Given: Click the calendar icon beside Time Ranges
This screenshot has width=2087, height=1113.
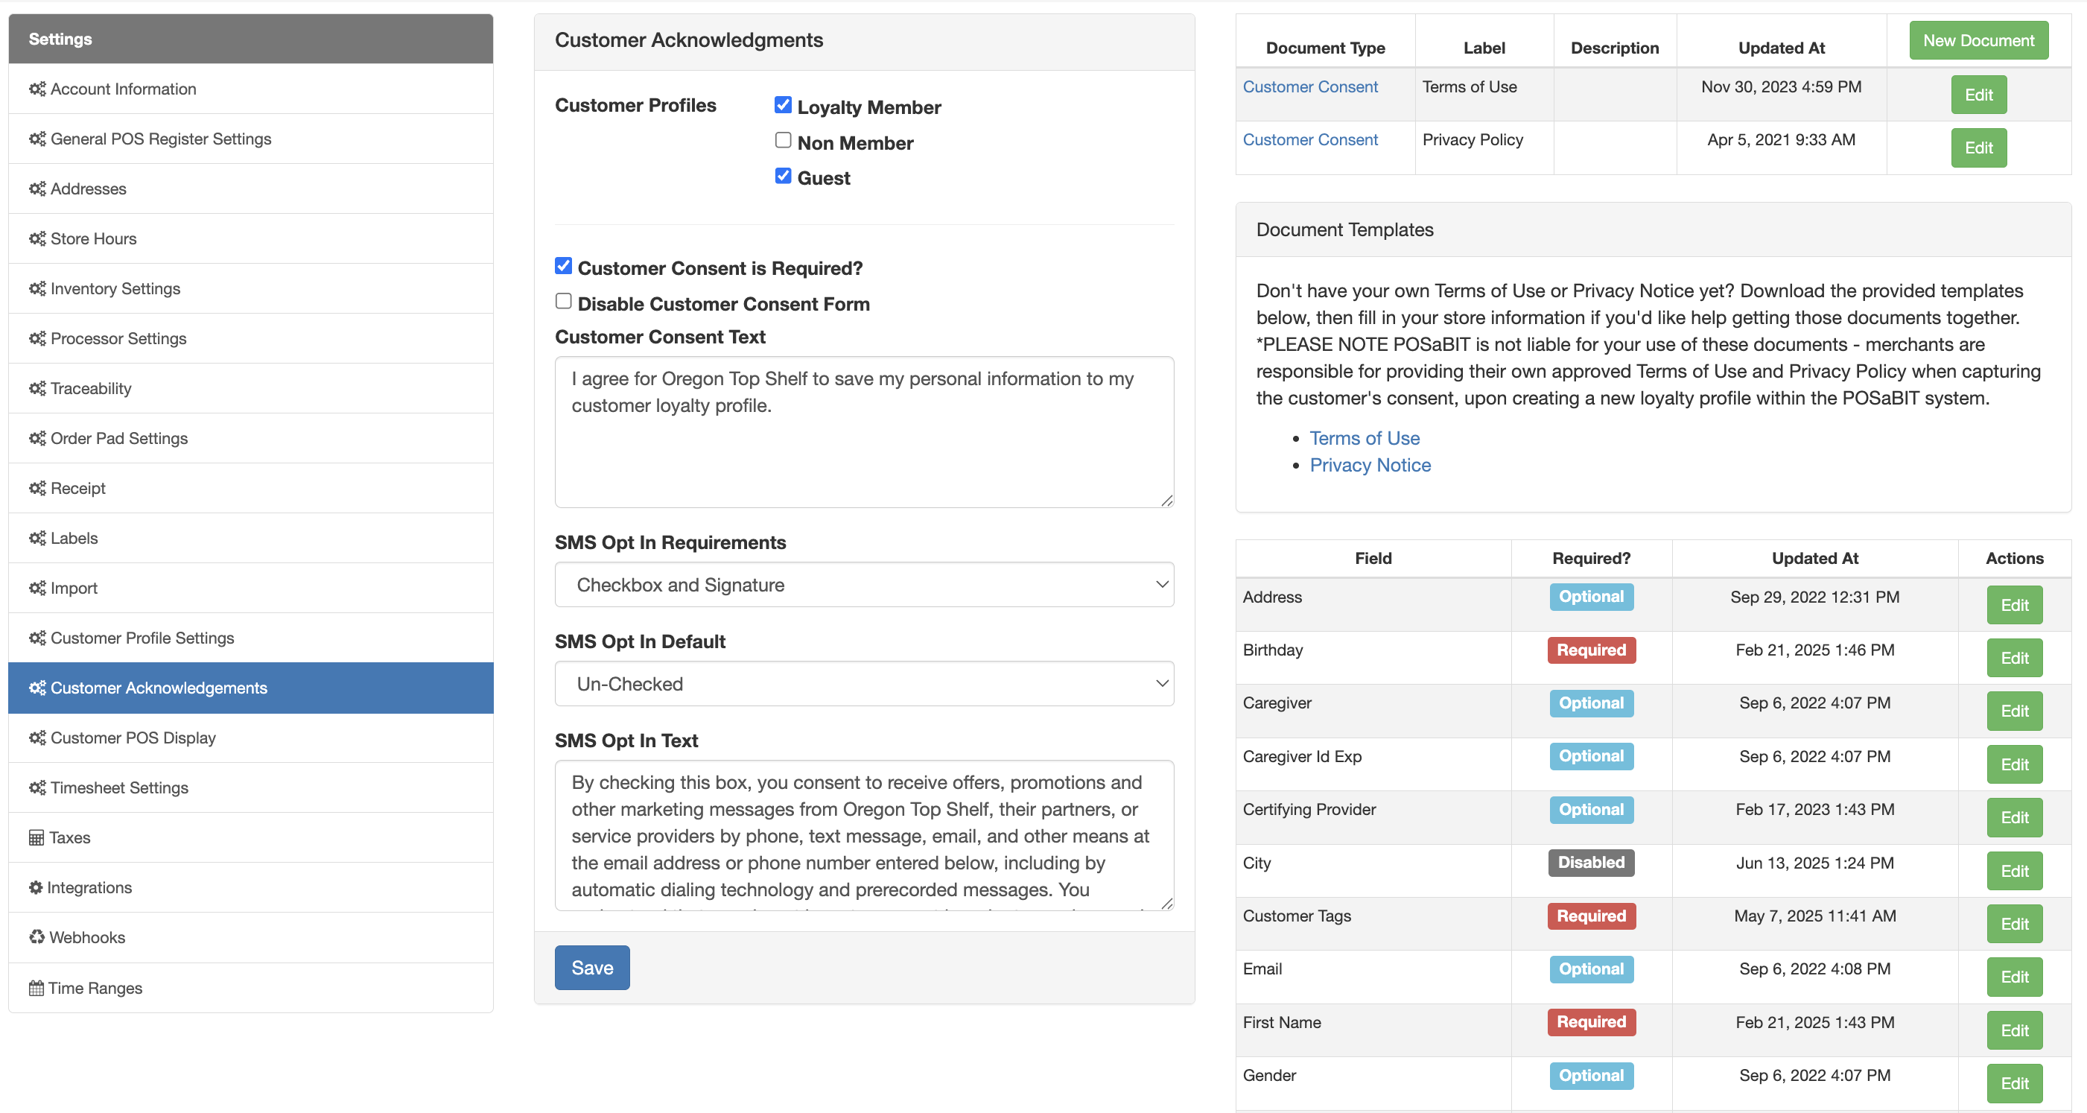Looking at the screenshot, I should [x=36, y=987].
